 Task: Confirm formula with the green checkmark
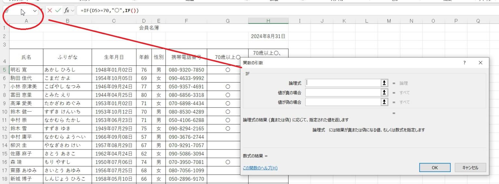click(58, 10)
